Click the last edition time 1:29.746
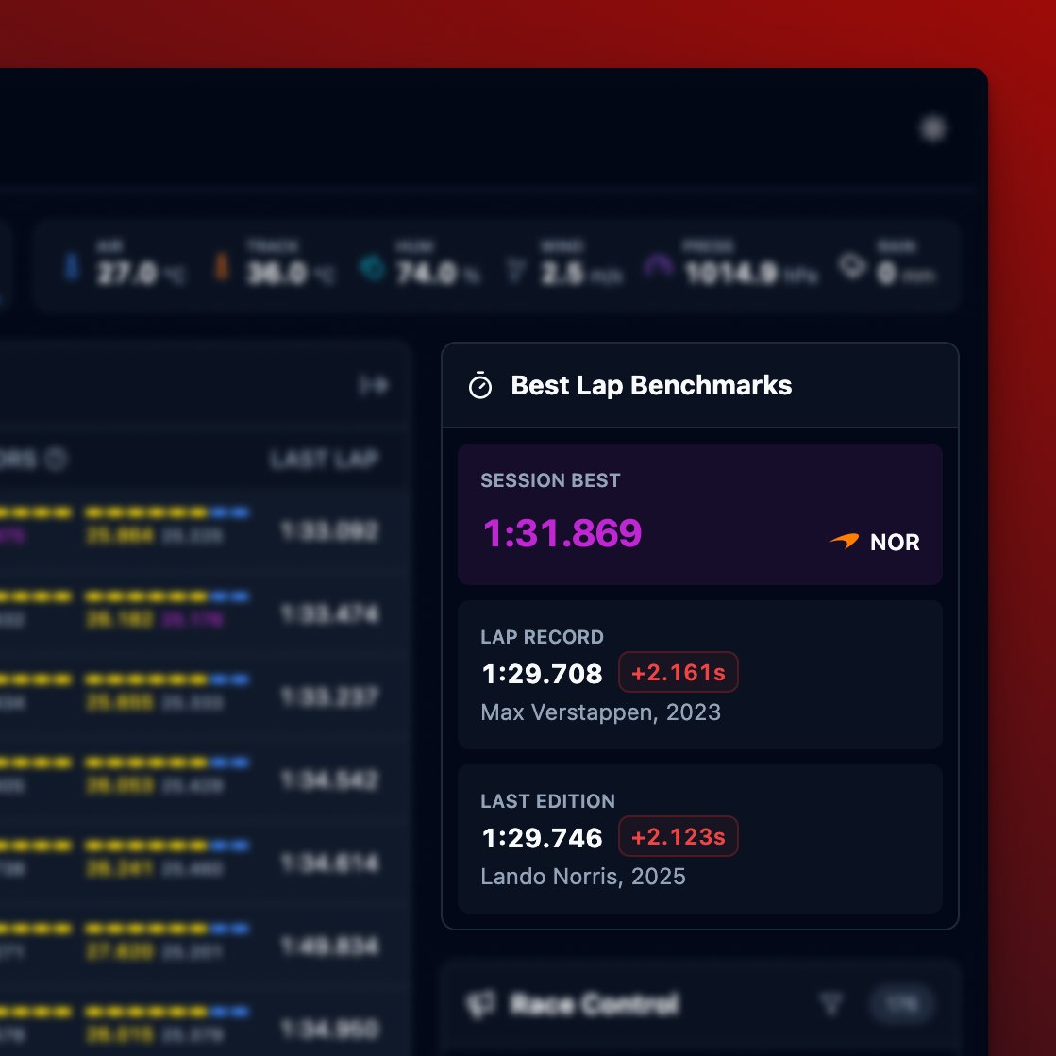Image resolution: width=1056 pixels, height=1056 pixels. coord(542,838)
